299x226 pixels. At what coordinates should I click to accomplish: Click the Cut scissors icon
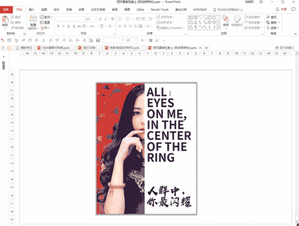(13, 17)
